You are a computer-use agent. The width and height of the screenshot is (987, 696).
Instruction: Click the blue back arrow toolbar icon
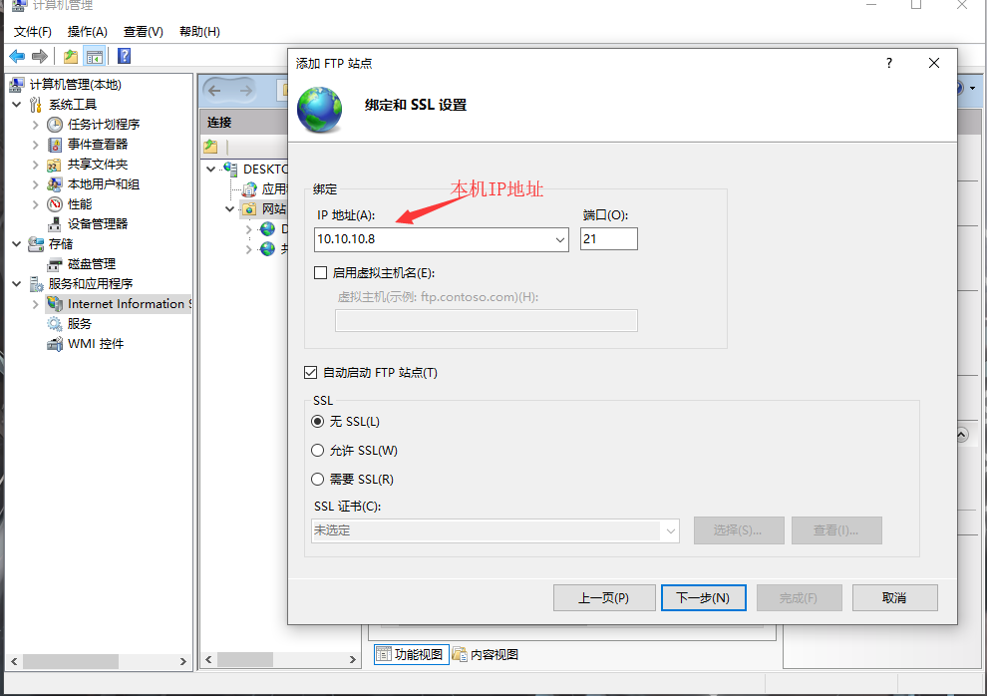(x=17, y=56)
